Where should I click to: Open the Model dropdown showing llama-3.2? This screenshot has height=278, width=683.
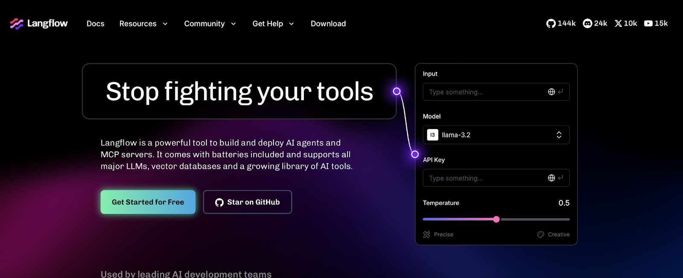pyautogui.click(x=496, y=135)
